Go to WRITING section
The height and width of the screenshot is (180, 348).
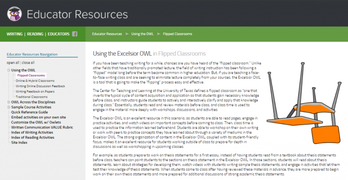(14, 34)
